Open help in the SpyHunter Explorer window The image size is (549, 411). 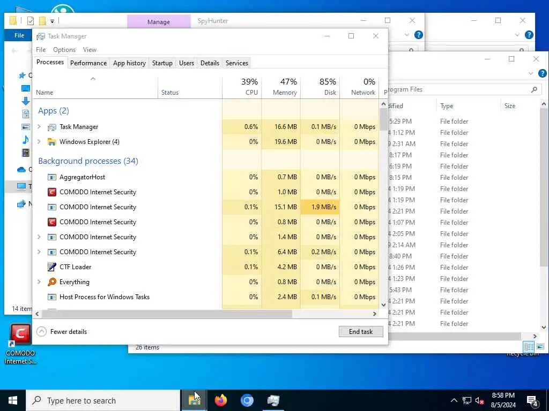418,35
